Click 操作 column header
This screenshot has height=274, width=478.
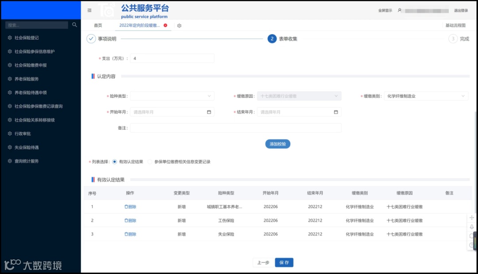point(130,193)
